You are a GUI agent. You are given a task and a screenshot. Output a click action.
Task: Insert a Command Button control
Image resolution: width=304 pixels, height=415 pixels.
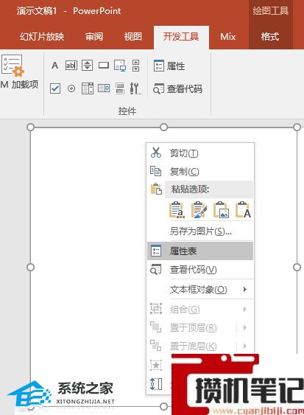tap(104, 66)
